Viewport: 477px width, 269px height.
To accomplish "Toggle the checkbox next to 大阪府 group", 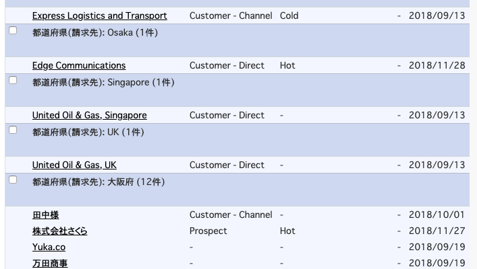I will [13, 180].
